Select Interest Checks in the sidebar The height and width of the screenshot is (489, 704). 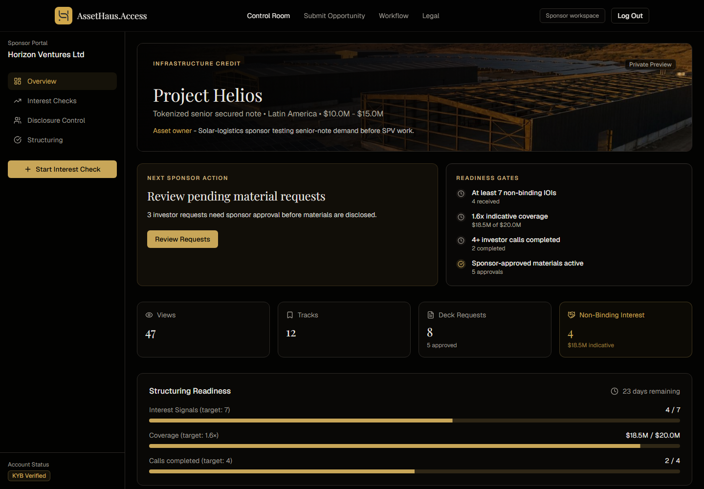(62, 101)
